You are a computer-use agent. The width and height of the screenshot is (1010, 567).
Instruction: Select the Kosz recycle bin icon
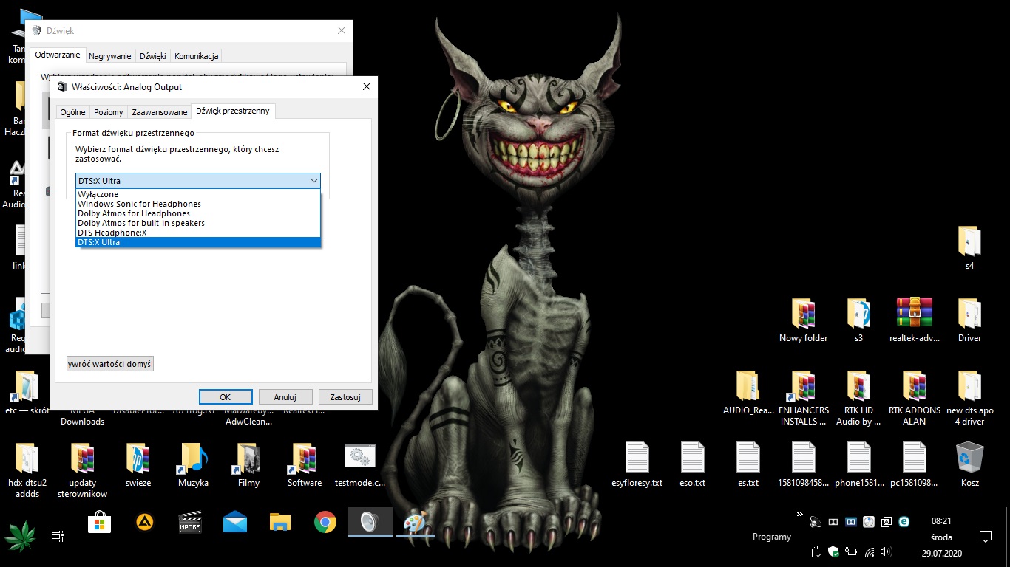969,464
